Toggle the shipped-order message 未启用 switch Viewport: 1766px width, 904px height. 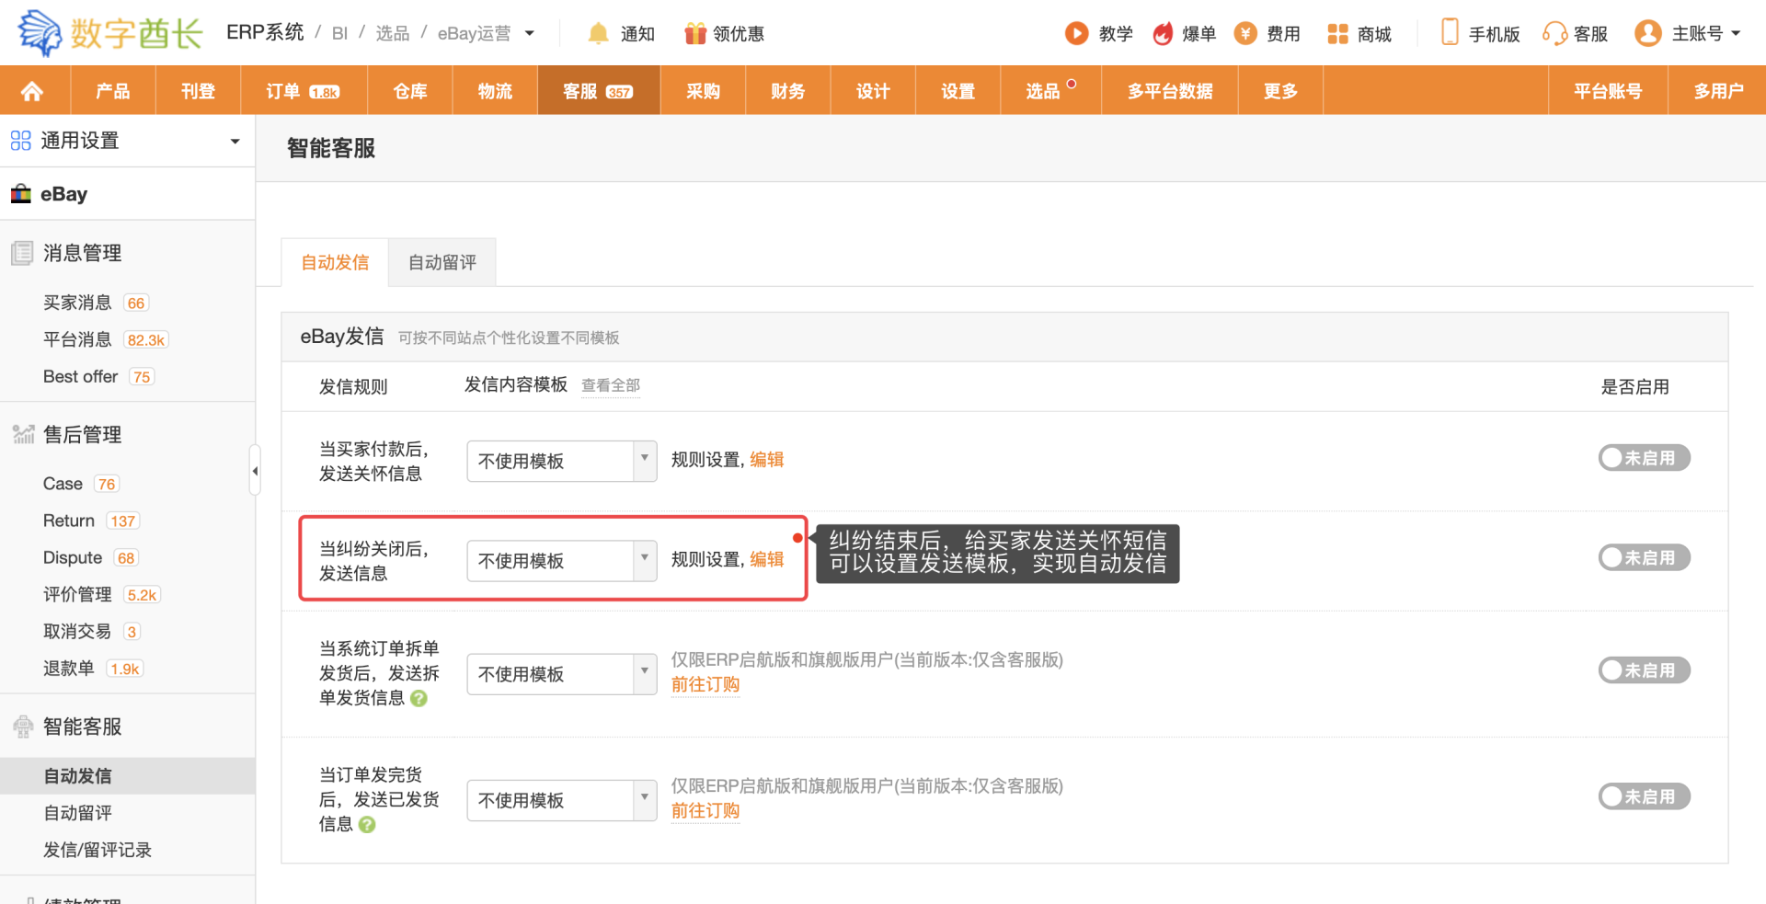tap(1645, 796)
